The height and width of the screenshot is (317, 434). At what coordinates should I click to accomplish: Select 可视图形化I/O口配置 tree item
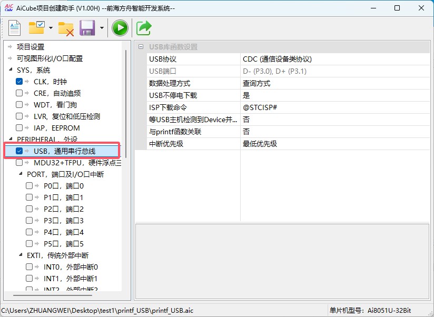tap(50, 58)
